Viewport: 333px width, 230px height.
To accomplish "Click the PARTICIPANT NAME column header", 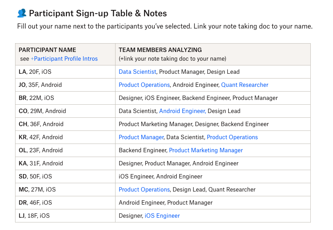I will point(47,50).
